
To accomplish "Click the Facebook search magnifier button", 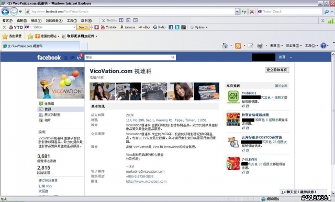I will click(173, 57).
